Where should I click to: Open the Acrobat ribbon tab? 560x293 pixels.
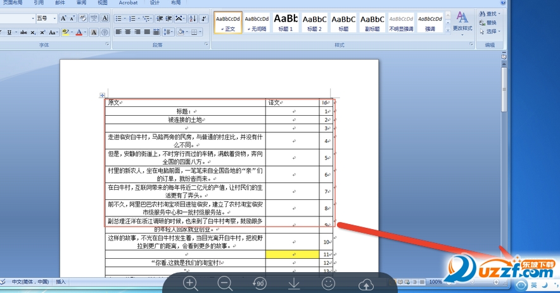[128, 3]
